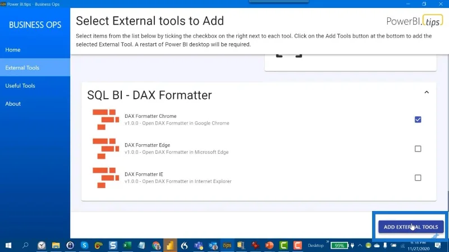Click the taskbar date and time
Screen dimensions: 449x252
pyautogui.click(x=418, y=246)
